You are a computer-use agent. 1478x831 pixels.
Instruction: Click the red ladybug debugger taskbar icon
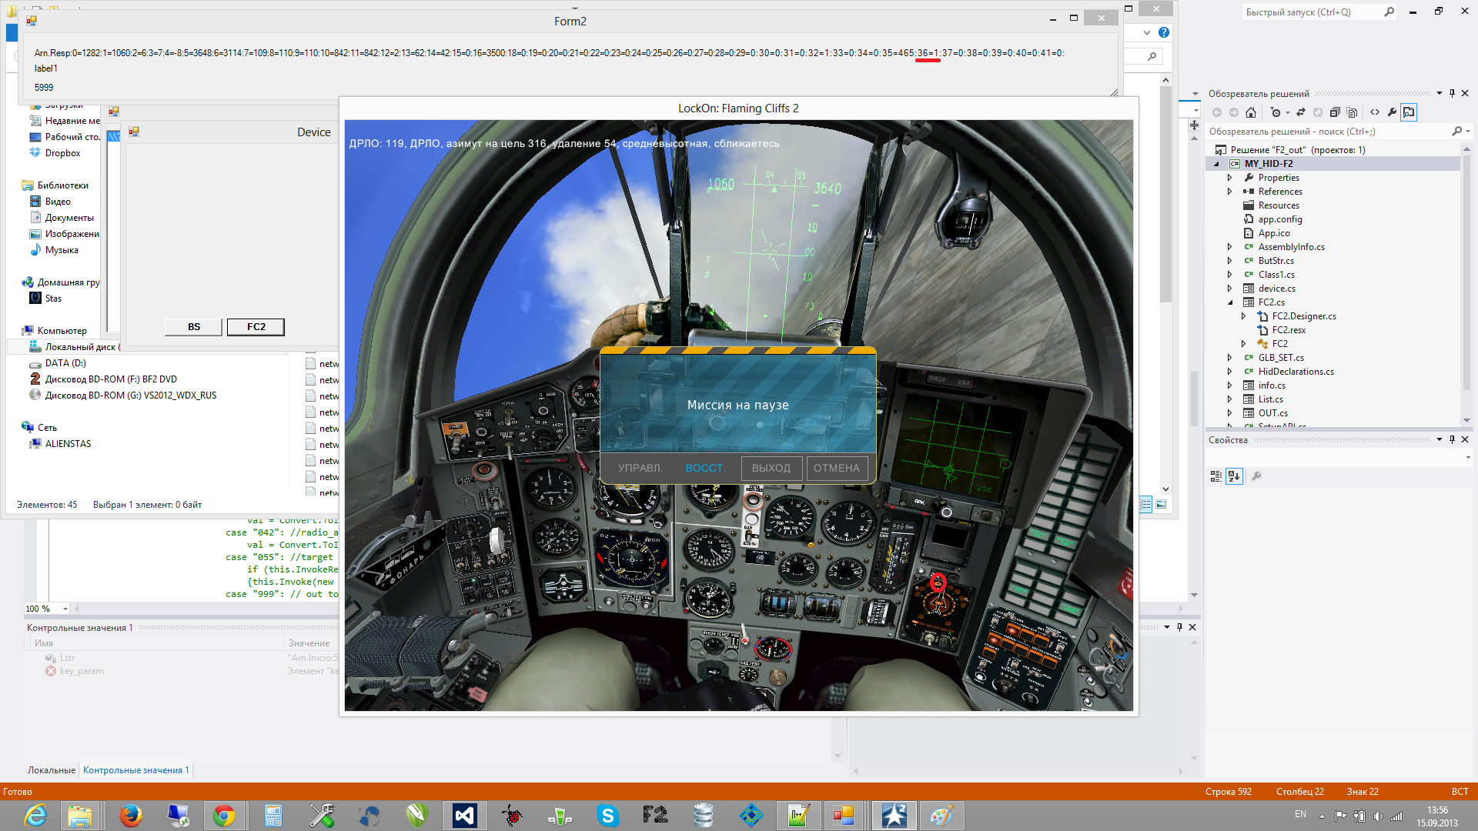[512, 816]
